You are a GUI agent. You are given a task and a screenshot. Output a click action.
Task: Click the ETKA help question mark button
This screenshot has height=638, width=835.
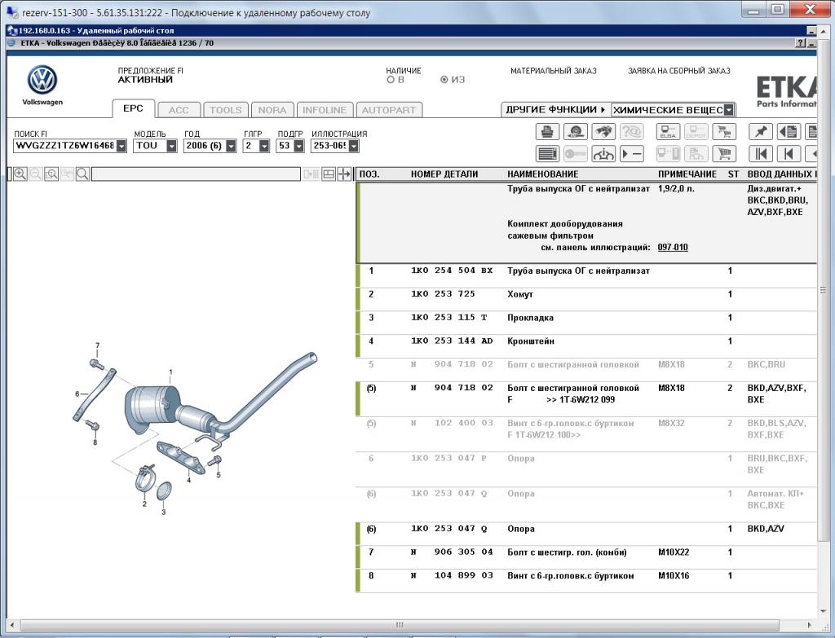(801, 43)
